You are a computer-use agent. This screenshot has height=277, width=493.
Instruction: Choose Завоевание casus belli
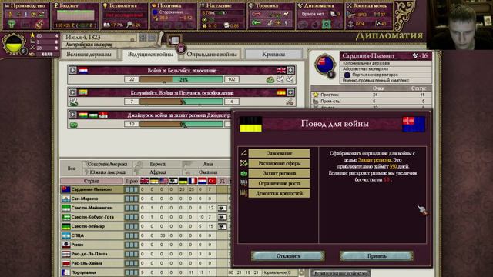click(279, 153)
